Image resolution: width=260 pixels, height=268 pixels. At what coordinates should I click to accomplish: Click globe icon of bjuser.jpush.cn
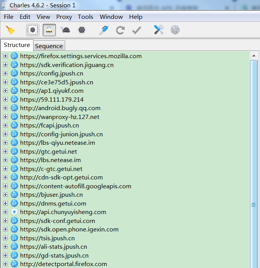(14, 195)
